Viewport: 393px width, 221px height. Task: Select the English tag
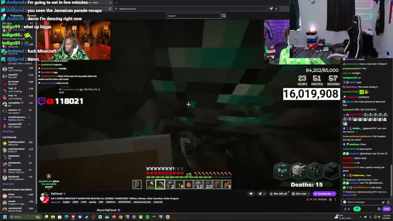point(66,202)
